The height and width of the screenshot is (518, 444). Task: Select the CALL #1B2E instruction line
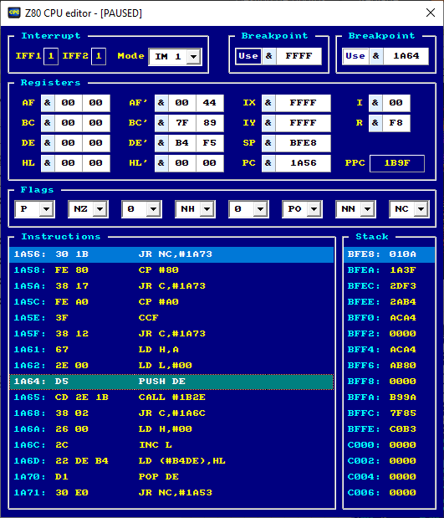[x=171, y=397]
